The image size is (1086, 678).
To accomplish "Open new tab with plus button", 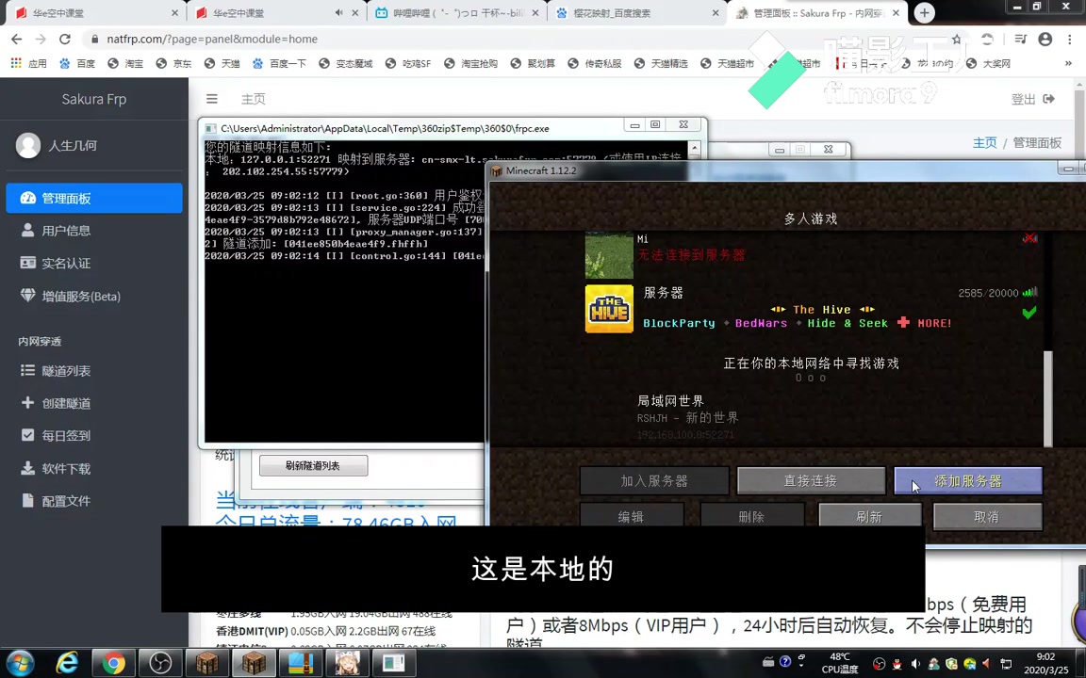I will click(924, 12).
